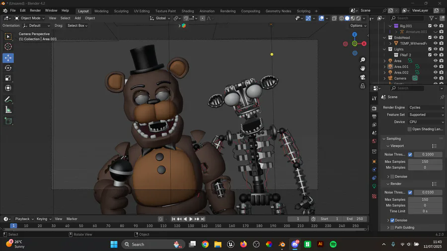Switch to solid viewport shading
Image resolution: width=447 pixels, height=251 pixels.
[x=347, y=18]
